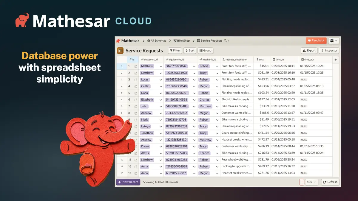The height and width of the screenshot is (201, 358).
Task: Add a new column with the plus icon
Action: pos(336,60)
